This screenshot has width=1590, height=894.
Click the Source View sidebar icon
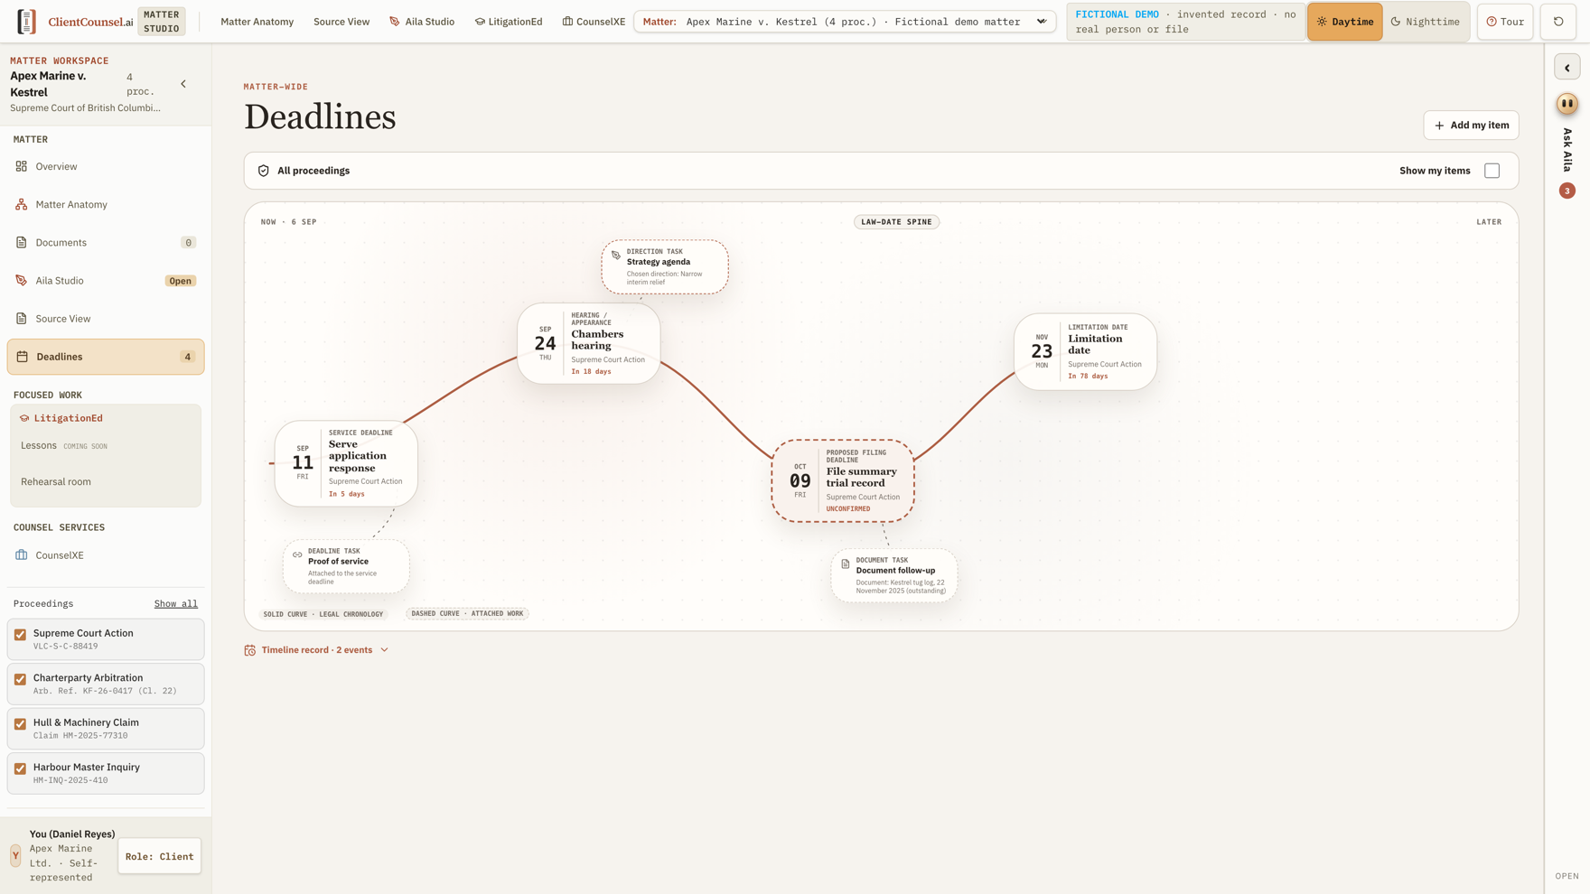(22, 318)
